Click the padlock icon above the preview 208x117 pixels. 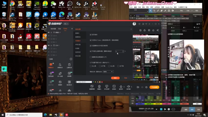pyautogui.click(x=145, y=30)
